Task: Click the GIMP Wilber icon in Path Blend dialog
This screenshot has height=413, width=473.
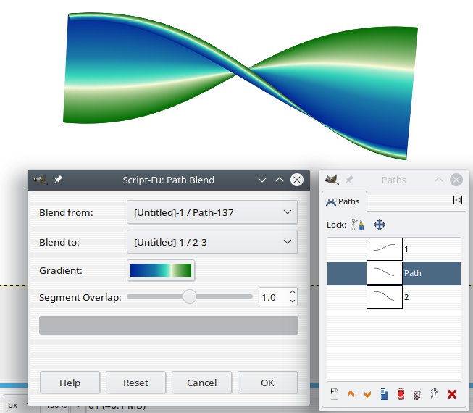Action: 41,180
